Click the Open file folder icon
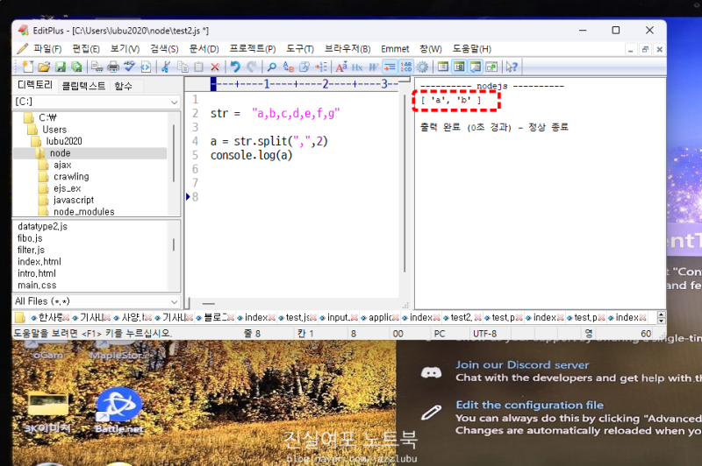Viewport: 702px width, 466px height. [x=44, y=67]
